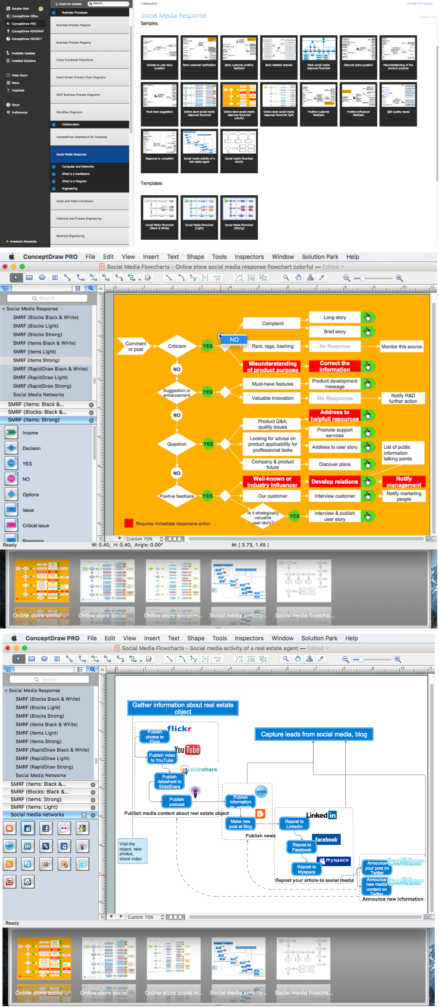Viewport: 439px width, 1007px height.
Task: Click the Check for Updates button
Action: 69,4
